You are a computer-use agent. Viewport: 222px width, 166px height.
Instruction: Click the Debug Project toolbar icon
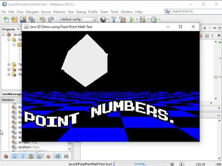(x=142, y=19)
